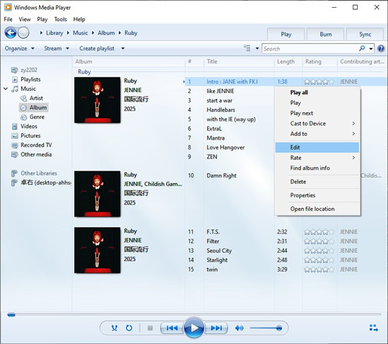Click the rating stars for F.T.S.
The image size is (388, 344).
(x=319, y=232)
